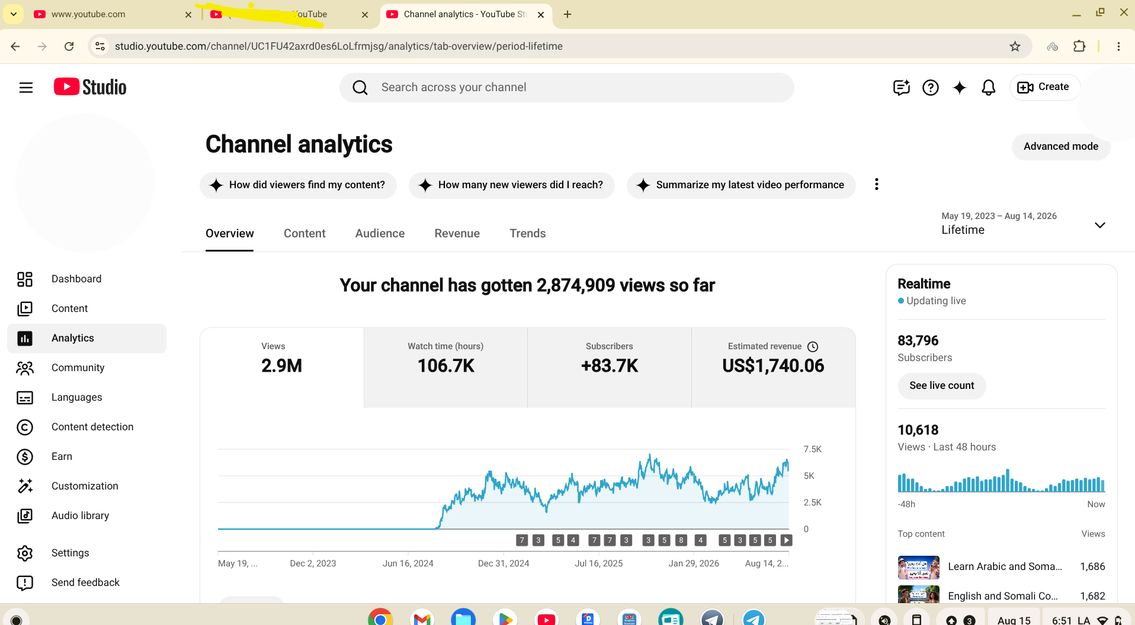Select Analytics in the sidebar

[86, 339]
